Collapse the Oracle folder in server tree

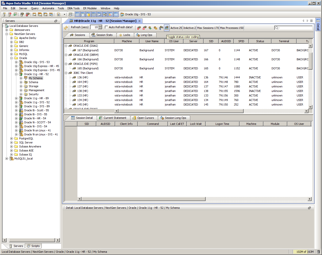pos(11,58)
